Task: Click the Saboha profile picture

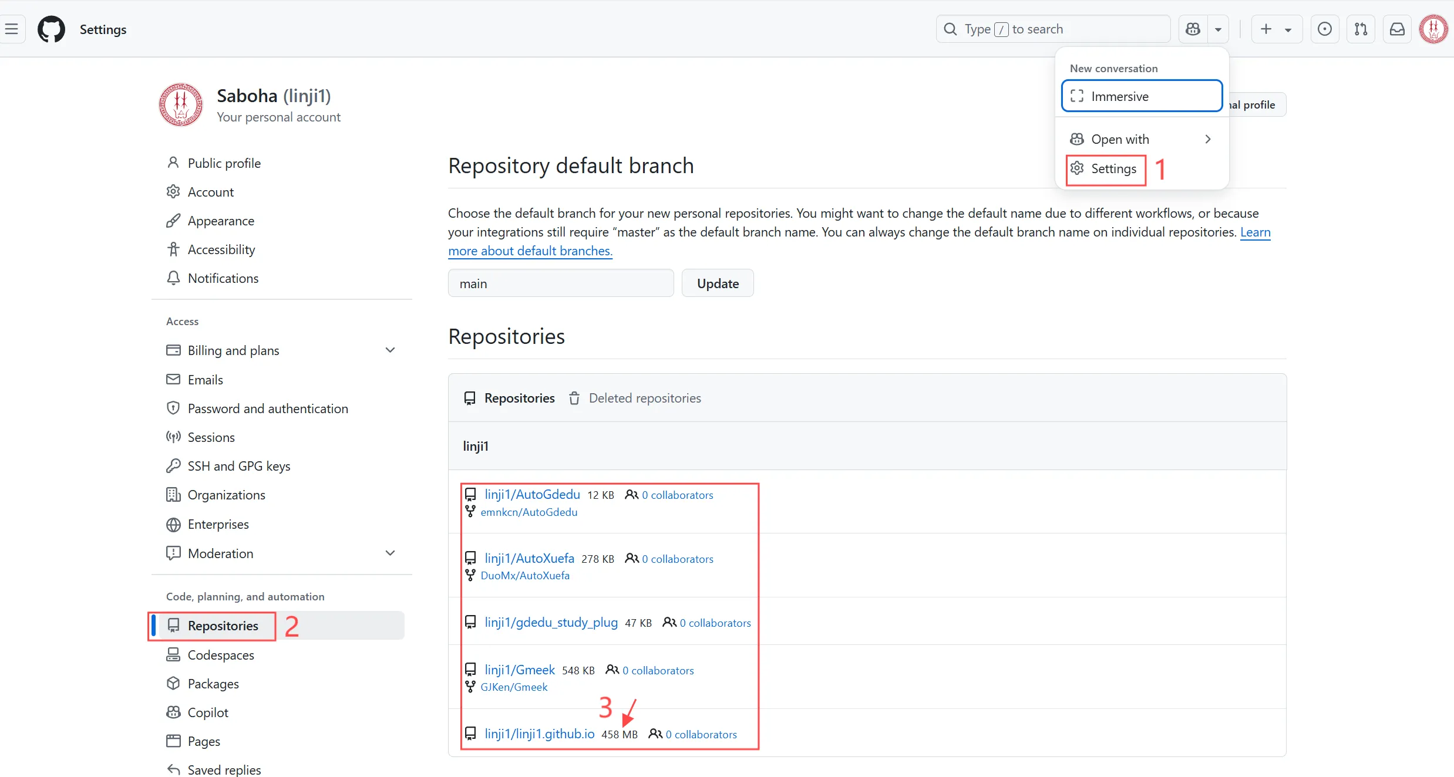Action: (x=181, y=105)
